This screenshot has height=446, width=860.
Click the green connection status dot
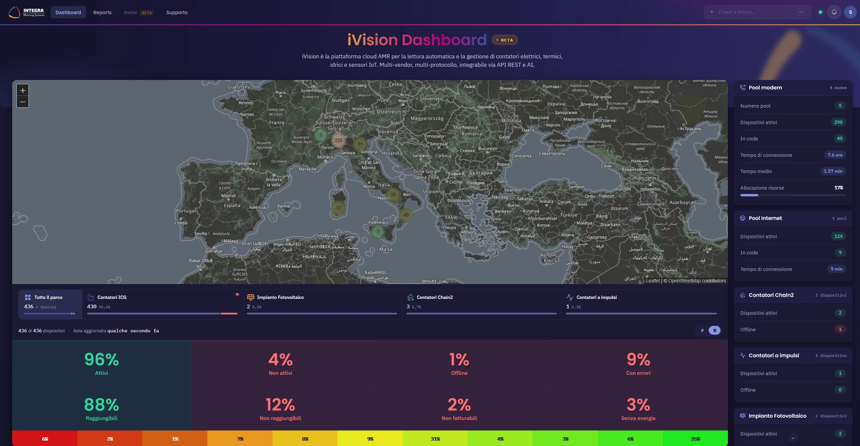(x=820, y=12)
